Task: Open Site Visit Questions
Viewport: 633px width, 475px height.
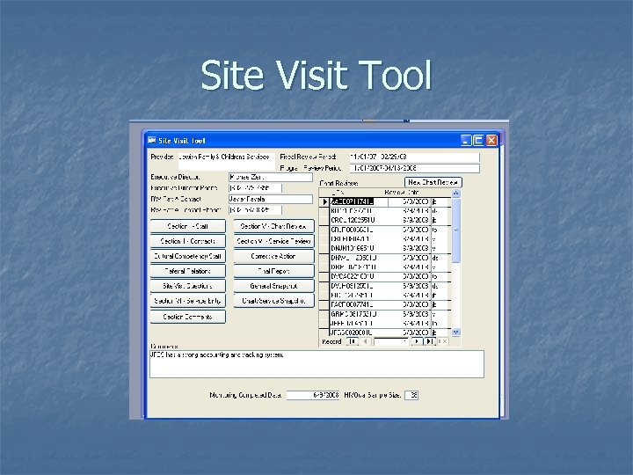Action: coord(188,286)
